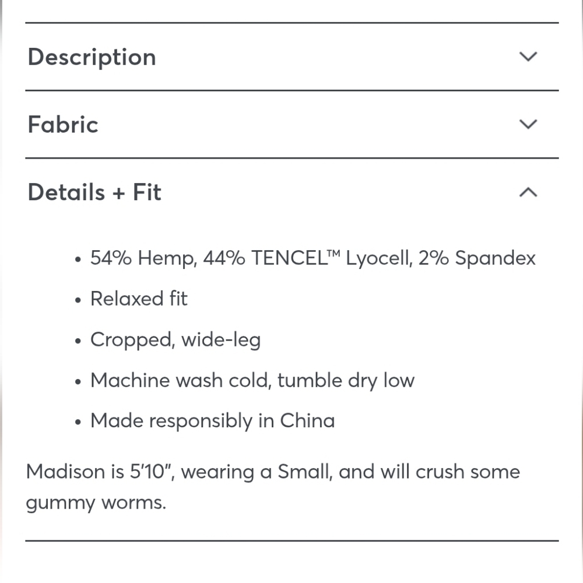Expand the Description section chevron
583x583 pixels.
[528, 57]
